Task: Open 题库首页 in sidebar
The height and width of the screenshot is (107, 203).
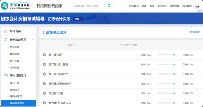Action: [15, 31]
